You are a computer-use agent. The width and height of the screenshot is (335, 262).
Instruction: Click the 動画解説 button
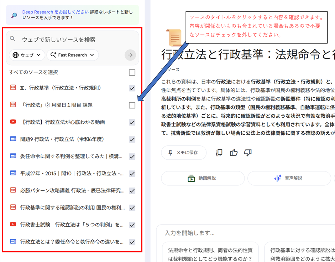coord(203,178)
